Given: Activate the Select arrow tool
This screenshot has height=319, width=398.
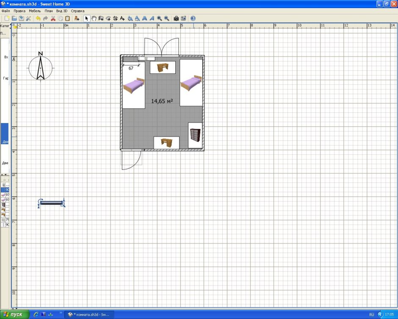Looking at the screenshot, I should pos(86,18).
